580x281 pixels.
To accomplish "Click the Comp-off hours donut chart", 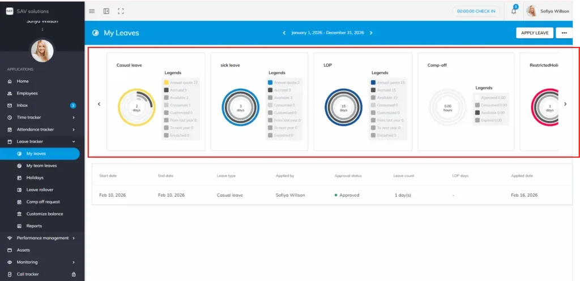I will coord(447,107).
